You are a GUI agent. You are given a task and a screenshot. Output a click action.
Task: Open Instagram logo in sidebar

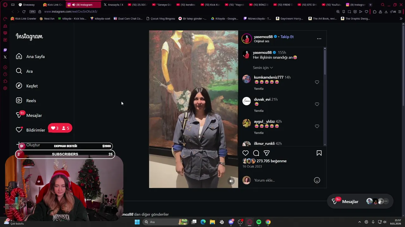[x=29, y=37]
